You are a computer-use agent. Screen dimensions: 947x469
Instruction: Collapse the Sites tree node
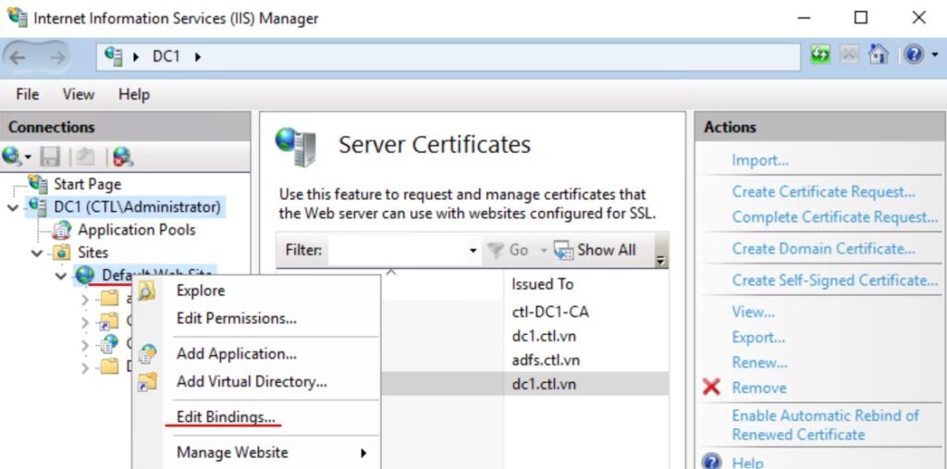37,253
